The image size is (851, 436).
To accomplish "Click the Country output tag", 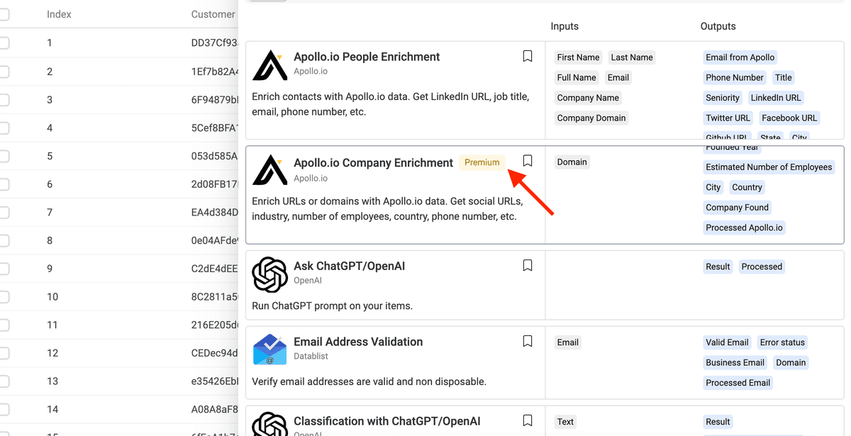I will 747,187.
